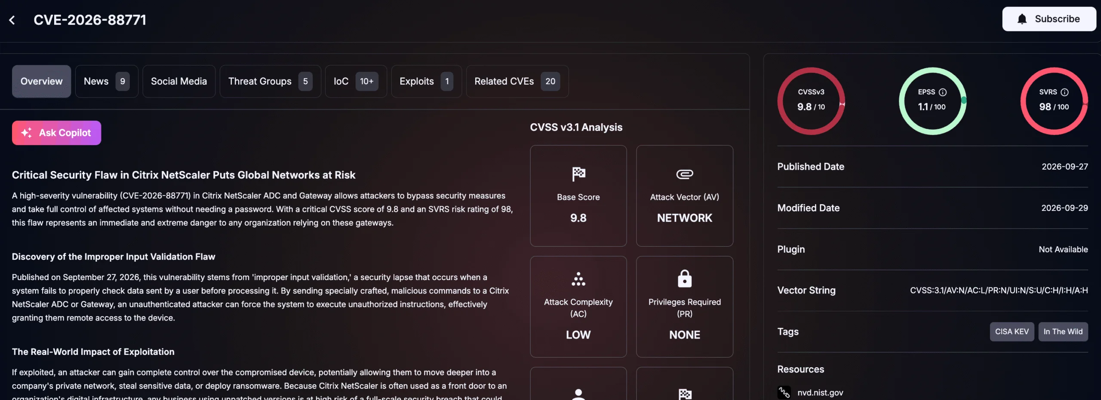Click the Attack Complexity LOW card
The width and height of the screenshot is (1101, 400).
point(578,307)
